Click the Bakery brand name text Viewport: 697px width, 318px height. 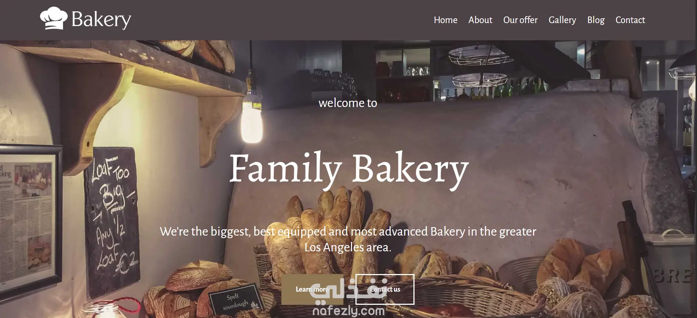click(101, 20)
